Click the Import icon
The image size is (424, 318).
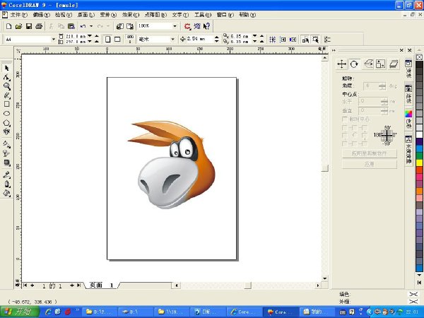tap(120, 26)
